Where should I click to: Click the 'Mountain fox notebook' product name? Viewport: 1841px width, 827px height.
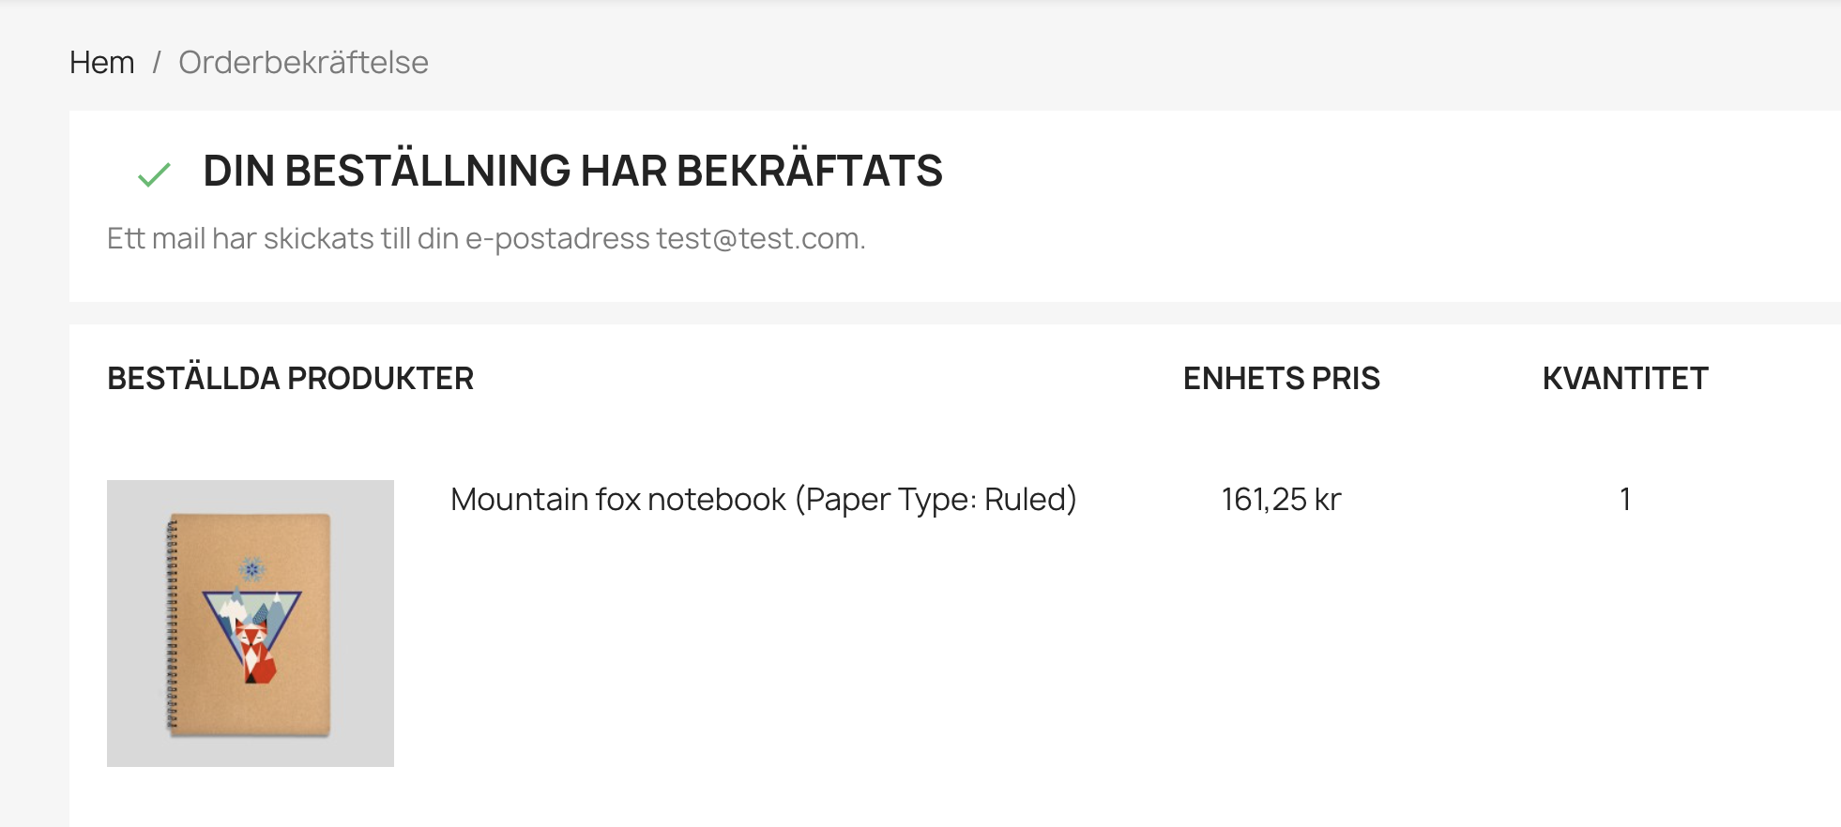tap(618, 500)
